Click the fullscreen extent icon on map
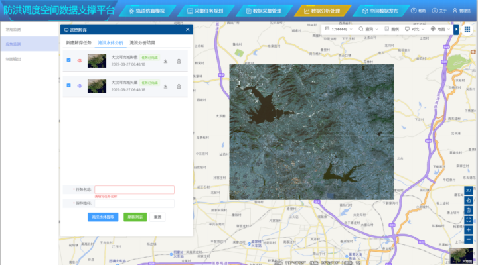Screen dimensions: 478x265 (x=469, y=219)
